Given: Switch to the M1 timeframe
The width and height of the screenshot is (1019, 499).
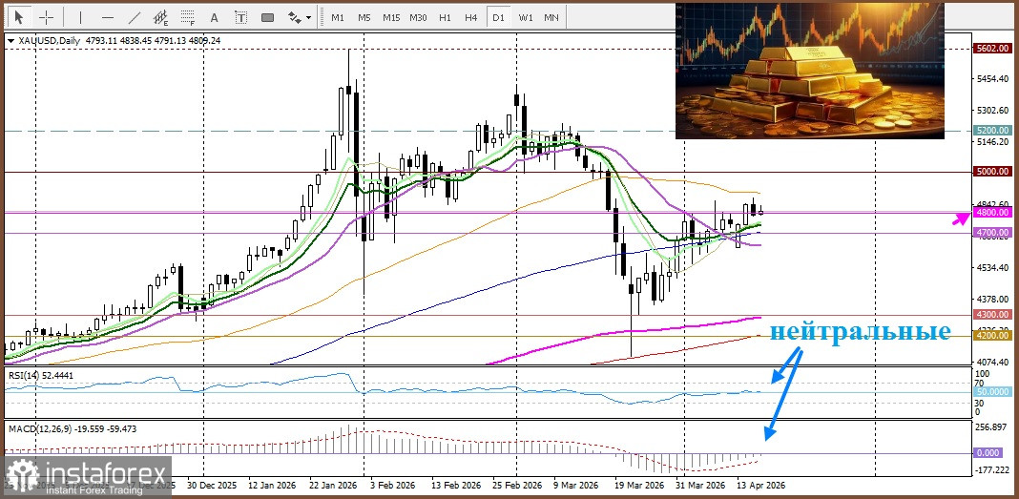Looking at the screenshot, I should click(x=338, y=17).
